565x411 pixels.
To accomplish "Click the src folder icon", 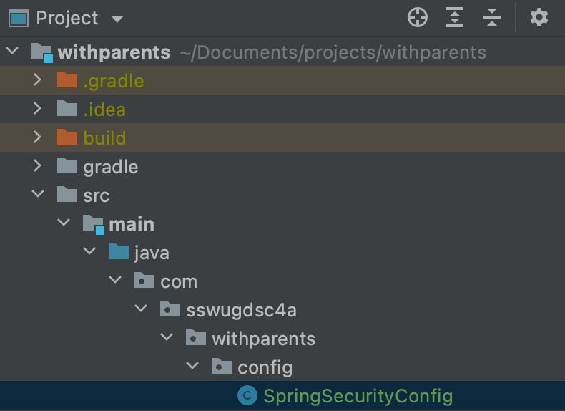I will point(67,195).
